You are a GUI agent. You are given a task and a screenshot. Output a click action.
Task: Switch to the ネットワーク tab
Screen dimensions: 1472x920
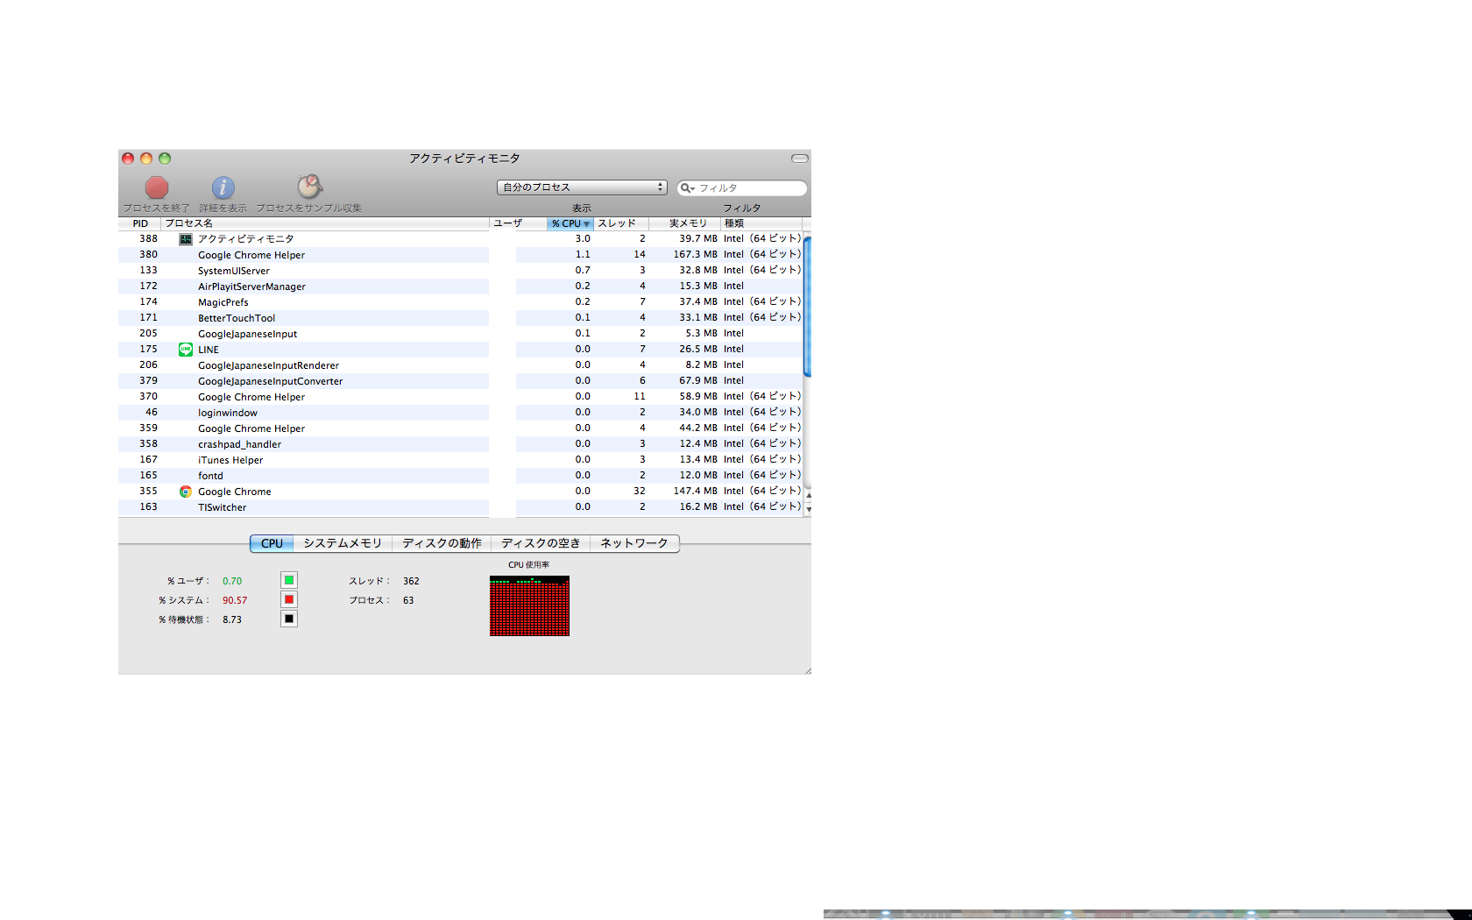coord(634,543)
